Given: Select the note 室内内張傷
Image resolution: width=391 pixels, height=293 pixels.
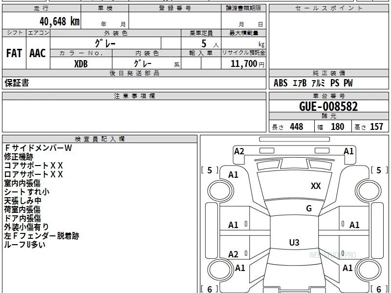Looking at the screenshot, I should point(22,184).
